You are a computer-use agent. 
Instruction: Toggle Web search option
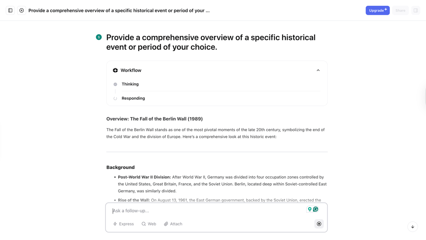pos(149,224)
